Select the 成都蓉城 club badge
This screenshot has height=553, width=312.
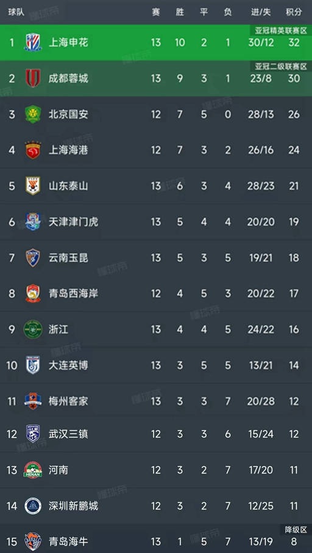click(33, 78)
